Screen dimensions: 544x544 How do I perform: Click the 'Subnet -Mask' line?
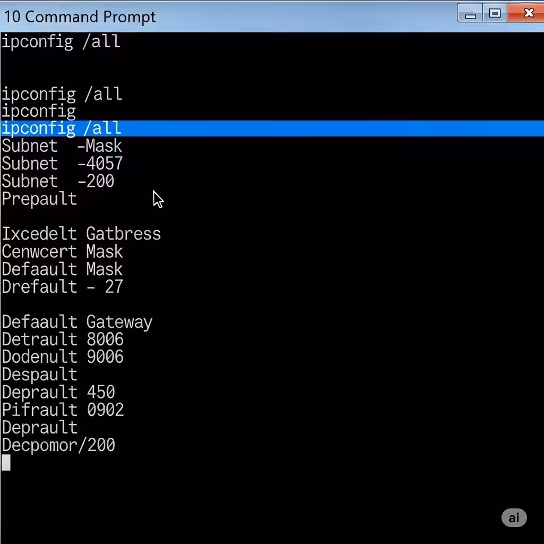pos(62,146)
